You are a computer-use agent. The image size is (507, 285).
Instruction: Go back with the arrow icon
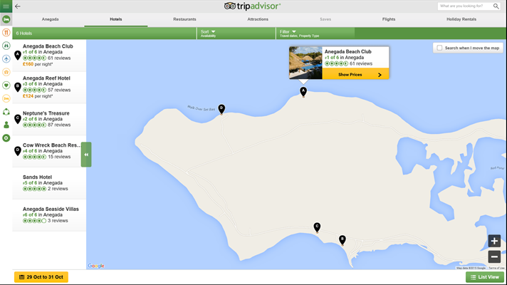[x=18, y=6]
